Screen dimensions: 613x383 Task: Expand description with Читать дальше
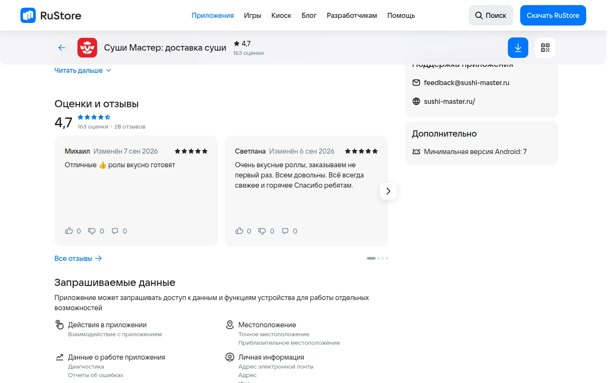pos(83,70)
